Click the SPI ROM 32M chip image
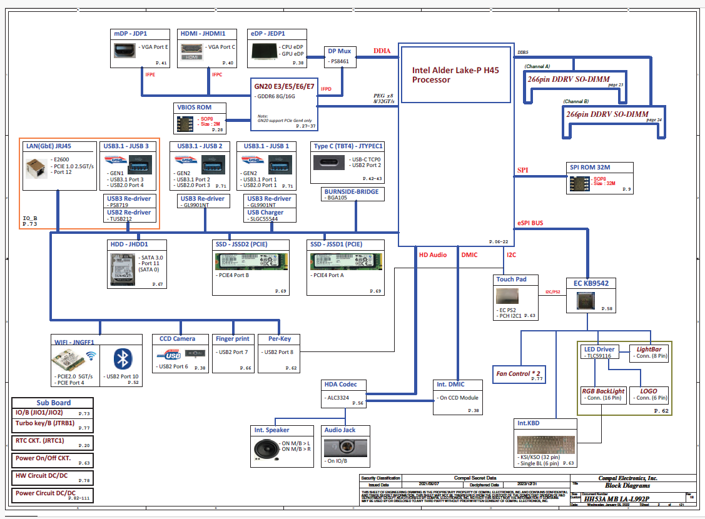The width and height of the screenshot is (705, 519). tap(579, 183)
